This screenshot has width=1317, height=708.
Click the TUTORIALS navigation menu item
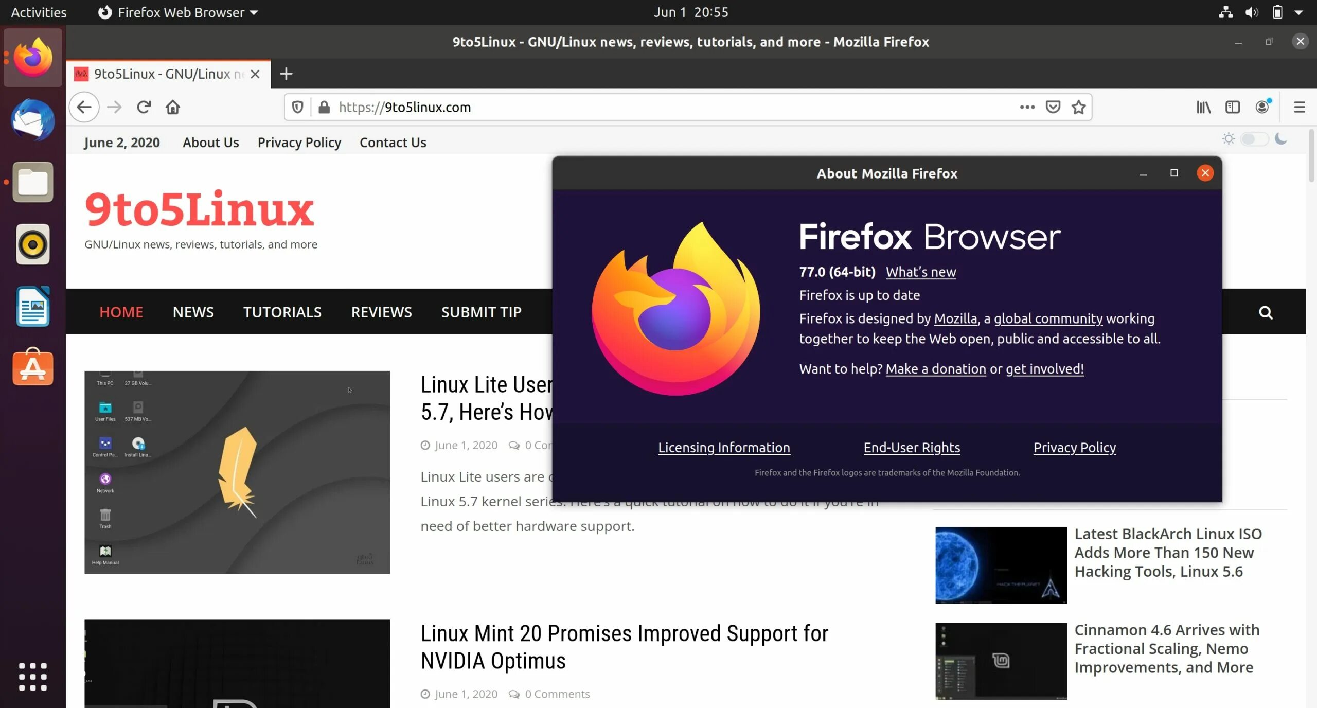click(282, 311)
